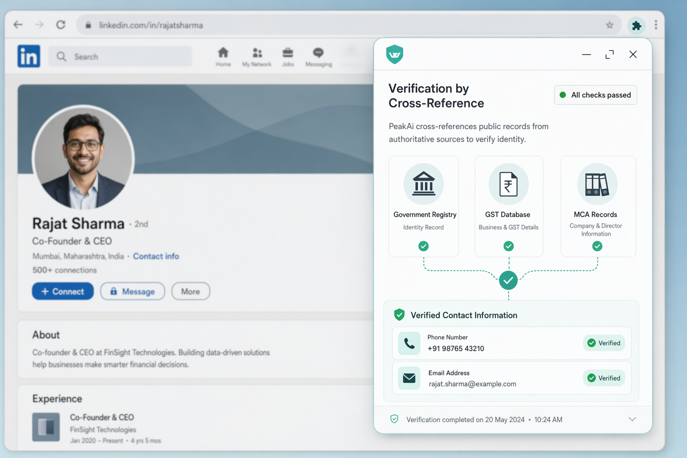The image size is (687, 458).
Task: Click the Connect button
Action: pyautogui.click(x=63, y=291)
